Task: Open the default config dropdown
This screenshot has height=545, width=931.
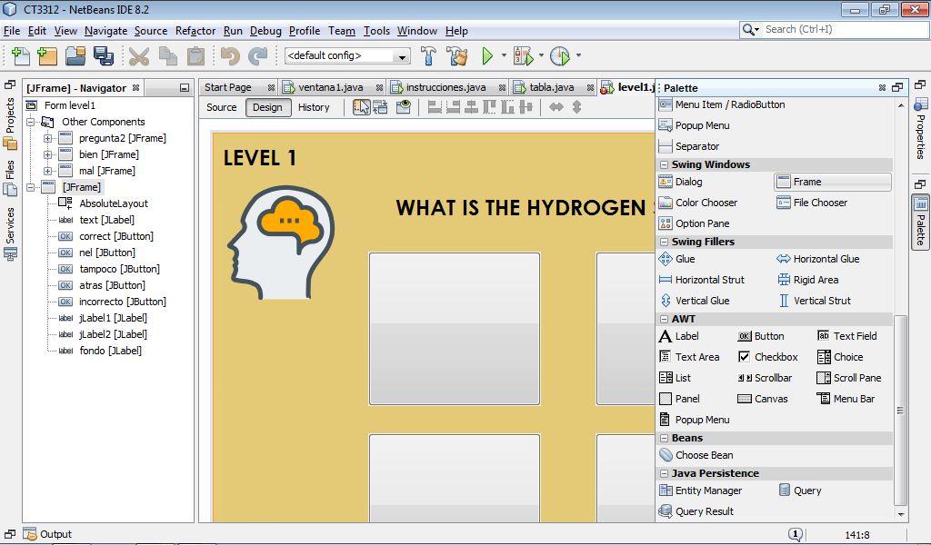Action: coord(402,56)
